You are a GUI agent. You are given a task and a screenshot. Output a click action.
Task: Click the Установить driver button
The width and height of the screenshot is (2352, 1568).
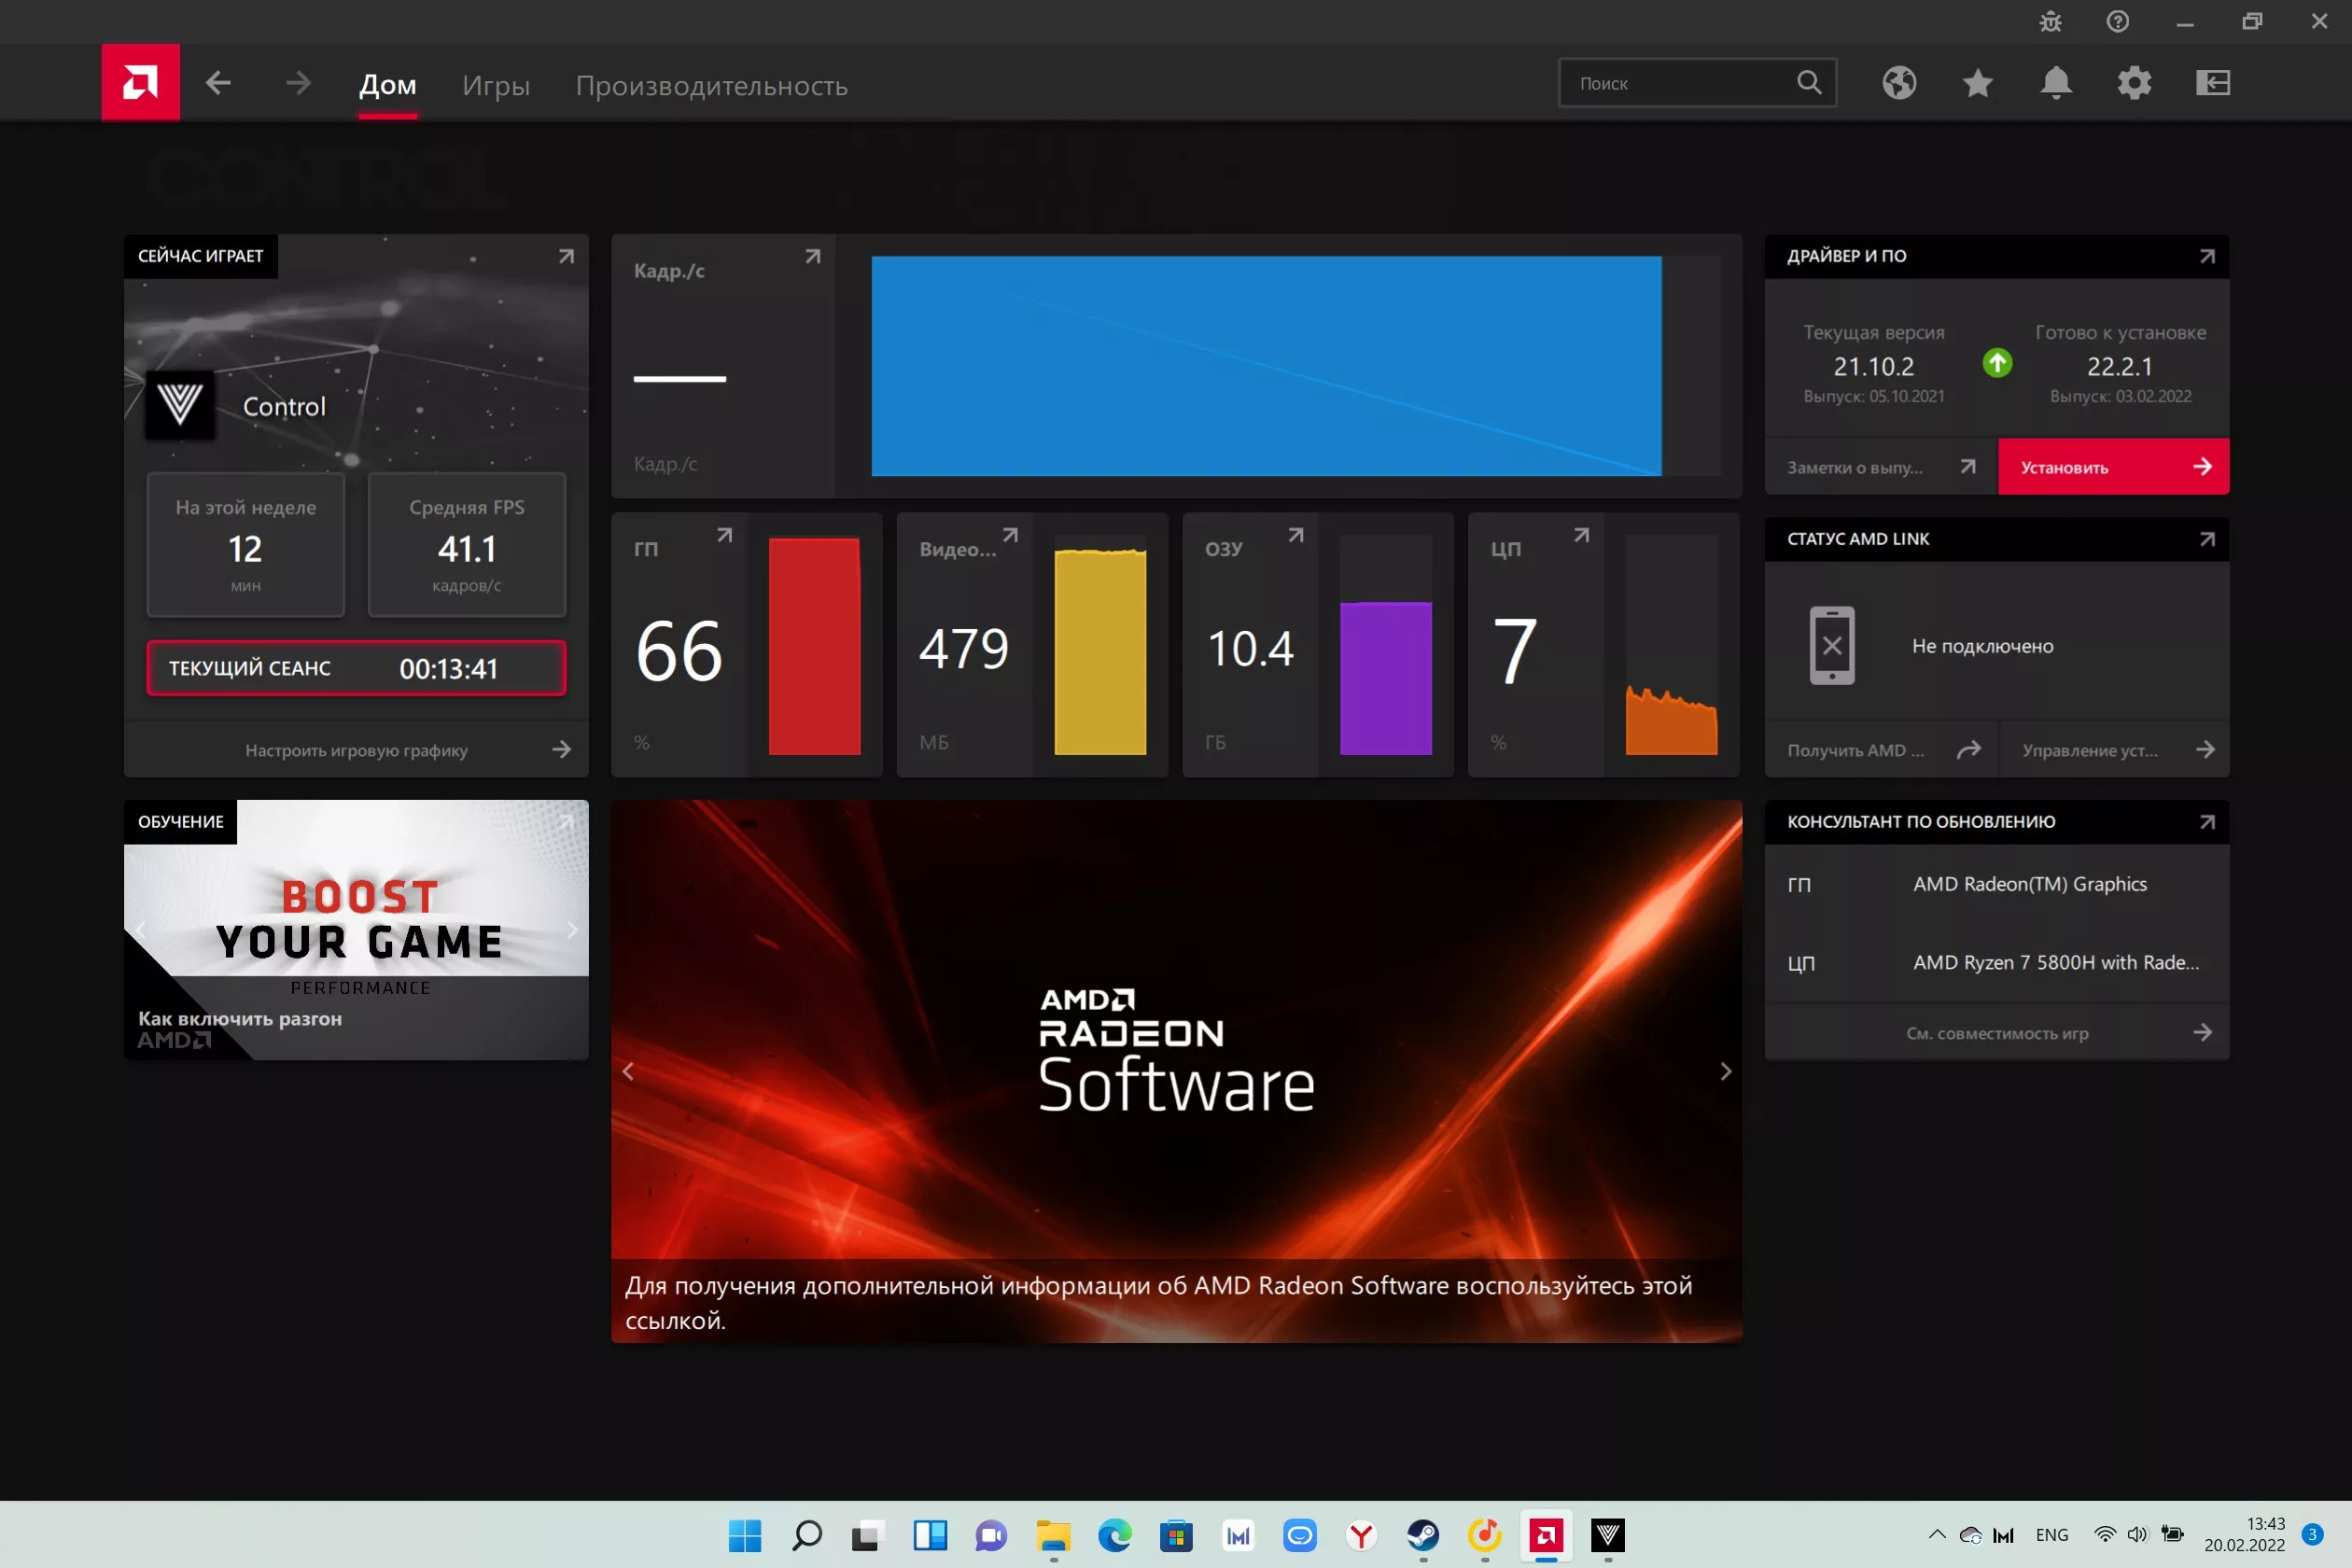(x=2113, y=467)
